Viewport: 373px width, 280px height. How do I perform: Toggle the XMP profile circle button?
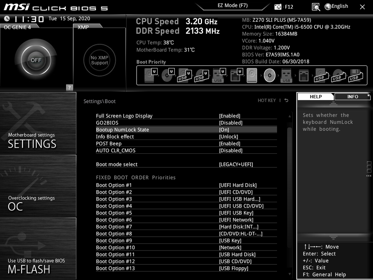pos(99,60)
